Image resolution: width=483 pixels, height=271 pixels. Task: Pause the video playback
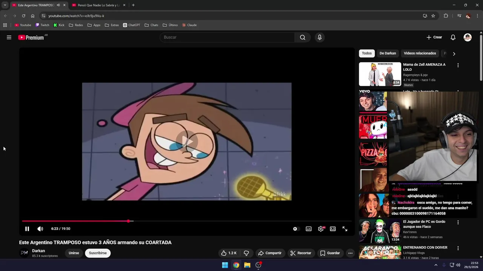(x=27, y=229)
